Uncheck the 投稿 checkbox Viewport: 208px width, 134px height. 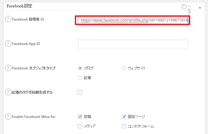[80, 117]
